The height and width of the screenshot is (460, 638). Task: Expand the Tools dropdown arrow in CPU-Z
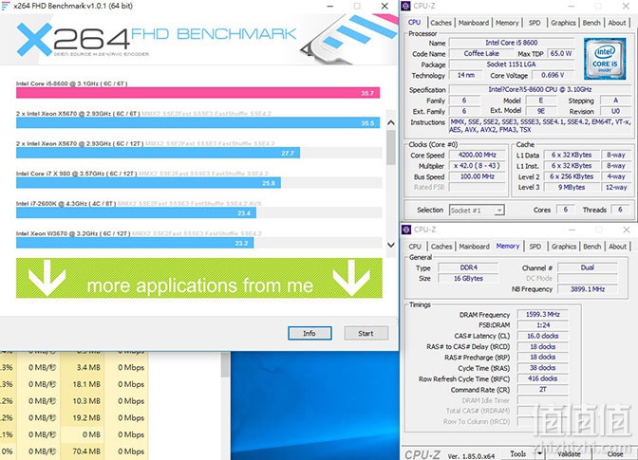(x=540, y=453)
